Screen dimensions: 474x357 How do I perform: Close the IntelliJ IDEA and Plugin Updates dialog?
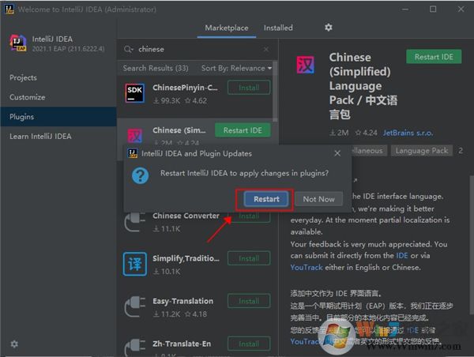(x=337, y=153)
